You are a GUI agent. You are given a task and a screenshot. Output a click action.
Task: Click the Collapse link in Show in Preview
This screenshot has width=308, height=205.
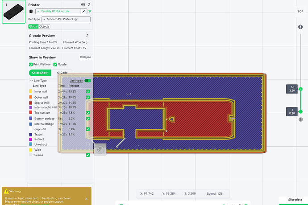[85, 57]
